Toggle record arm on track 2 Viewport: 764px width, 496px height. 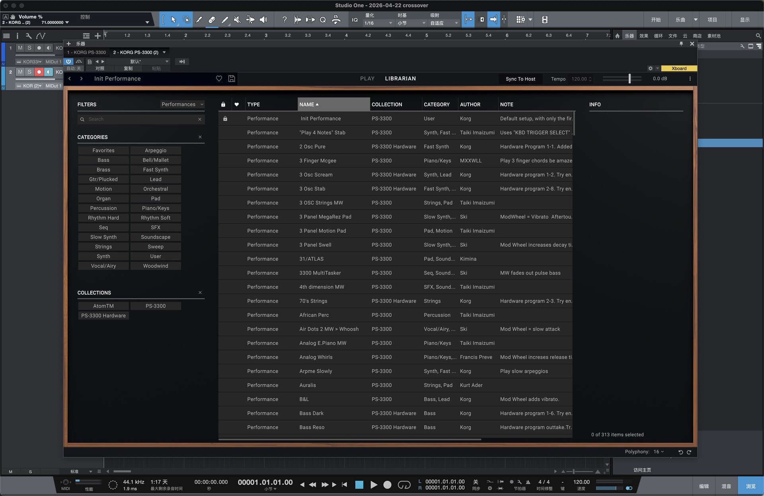39,72
